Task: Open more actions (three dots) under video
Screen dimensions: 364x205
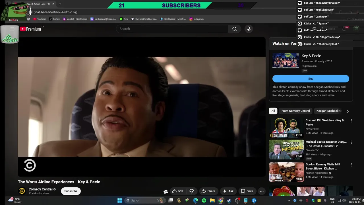Action: [x=262, y=191]
